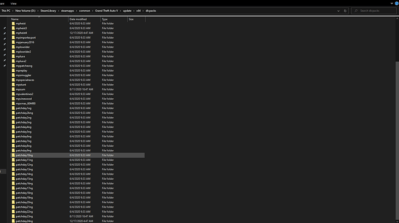Click This PC in the address breadcrumb
The height and width of the screenshot is (223, 399).
6,10
